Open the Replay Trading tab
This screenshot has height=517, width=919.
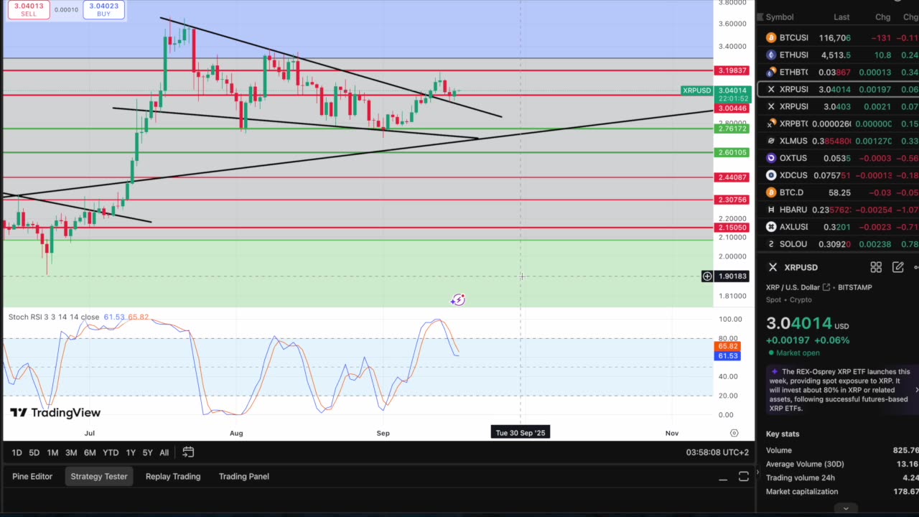coord(173,477)
